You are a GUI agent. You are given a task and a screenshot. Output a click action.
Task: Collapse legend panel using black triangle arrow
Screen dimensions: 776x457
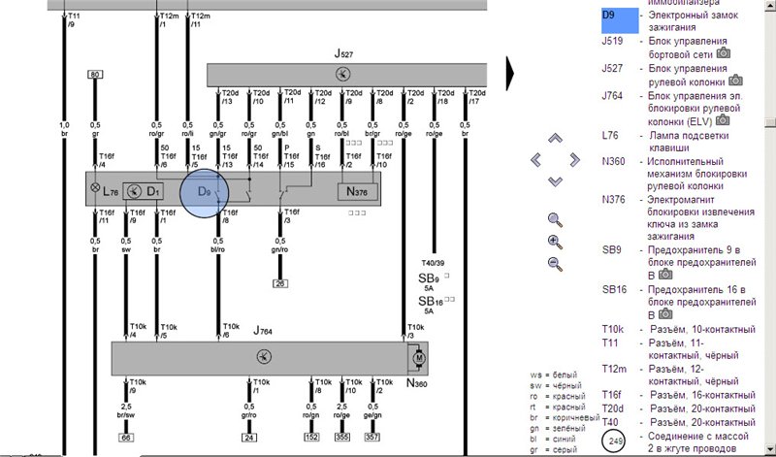coord(511,72)
